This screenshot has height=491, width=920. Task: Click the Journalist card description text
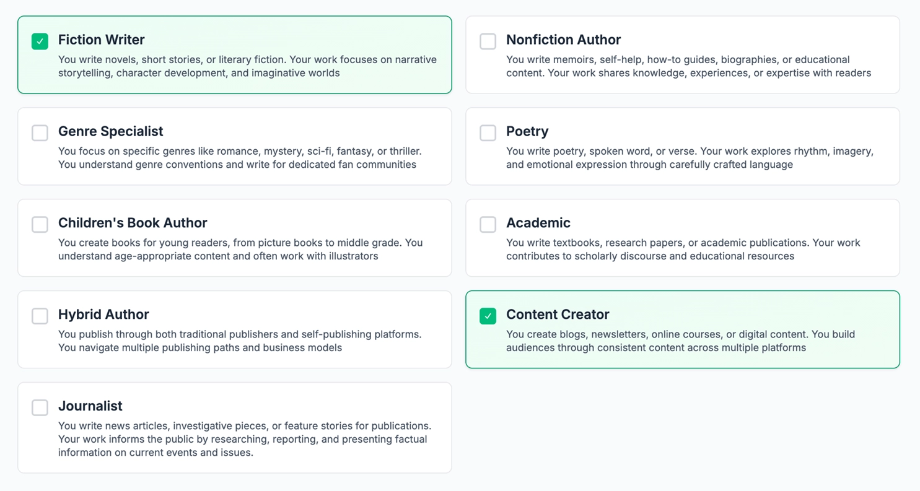pyautogui.click(x=244, y=439)
